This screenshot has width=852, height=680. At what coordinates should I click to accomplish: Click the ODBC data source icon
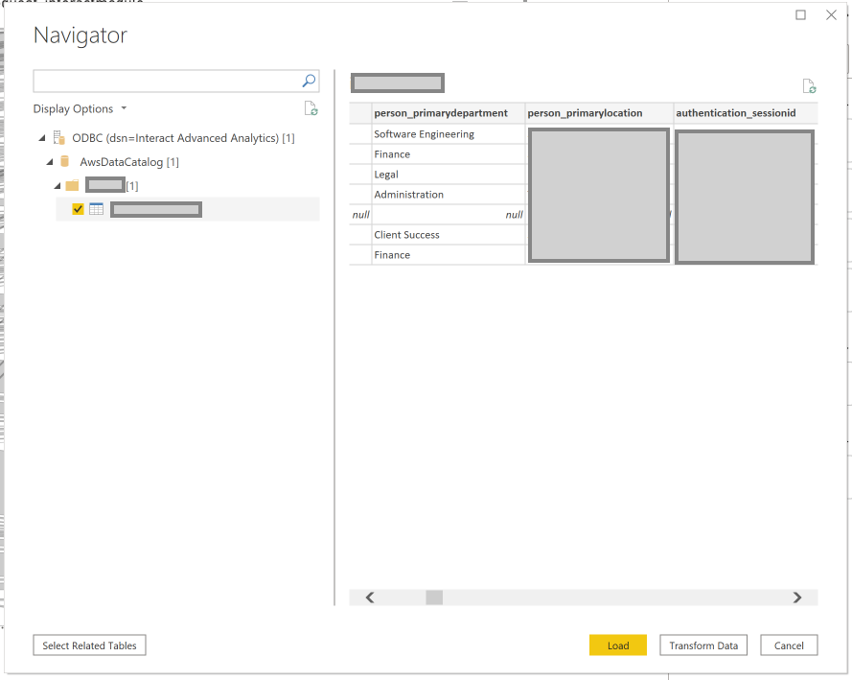[59, 138]
